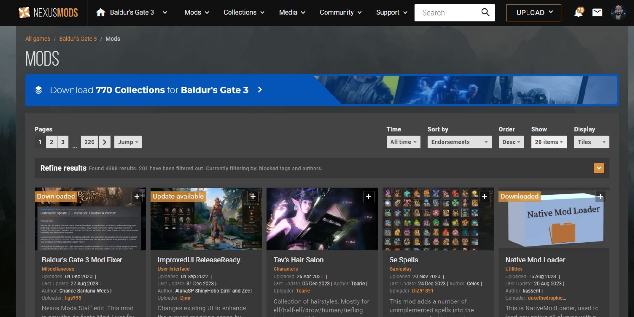Click the UPLOAD button
Viewport: 634px width, 317px height.
tap(534, 12)
